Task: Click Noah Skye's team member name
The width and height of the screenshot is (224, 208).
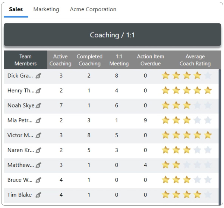Action: click(x=20, y=106)
